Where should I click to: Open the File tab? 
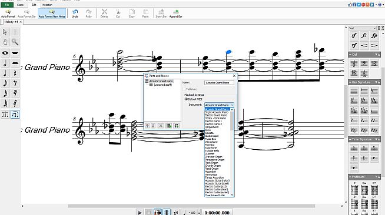pos(7,5)
